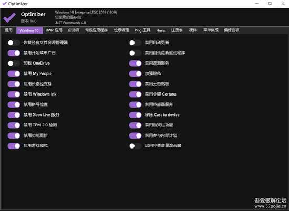The width and height of the screenshot is (289, 211).
Task: Switch to the 硬件 tab
Action: (193, 30)
